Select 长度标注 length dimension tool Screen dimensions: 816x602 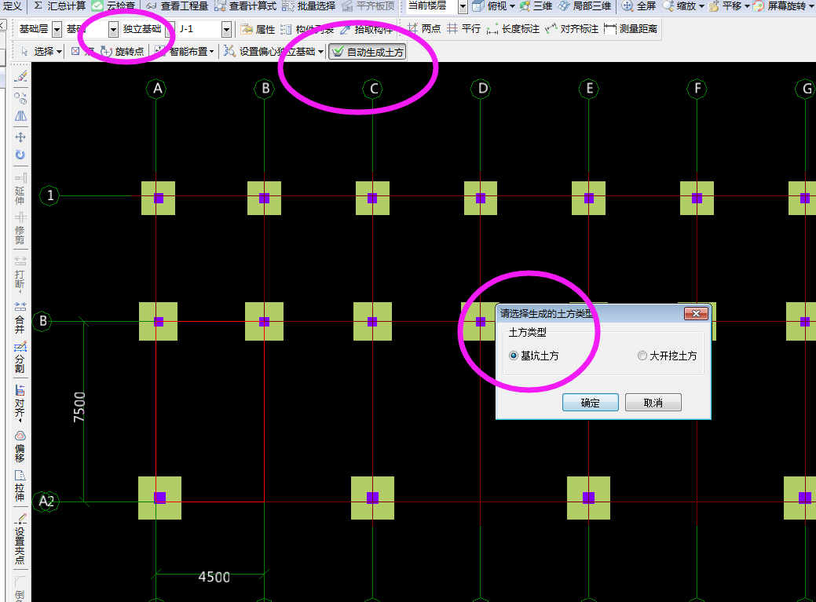pyautogui.click(x=513, y=28)
